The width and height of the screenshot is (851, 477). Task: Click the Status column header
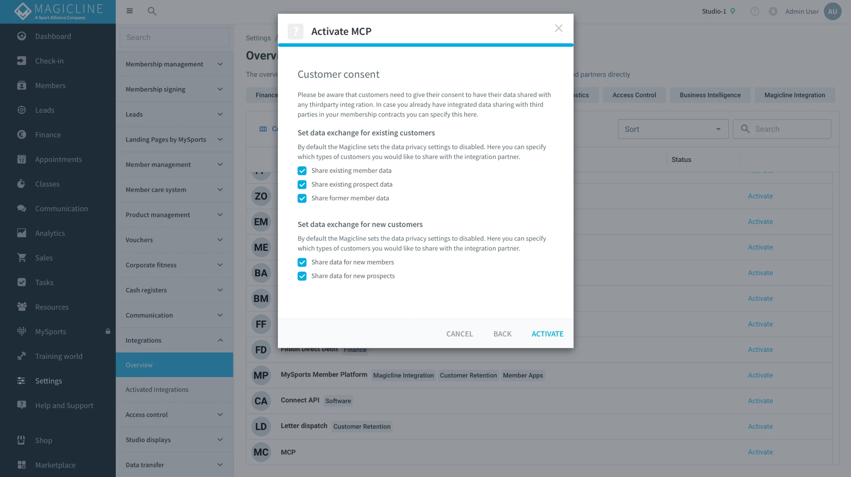point(681,159)
